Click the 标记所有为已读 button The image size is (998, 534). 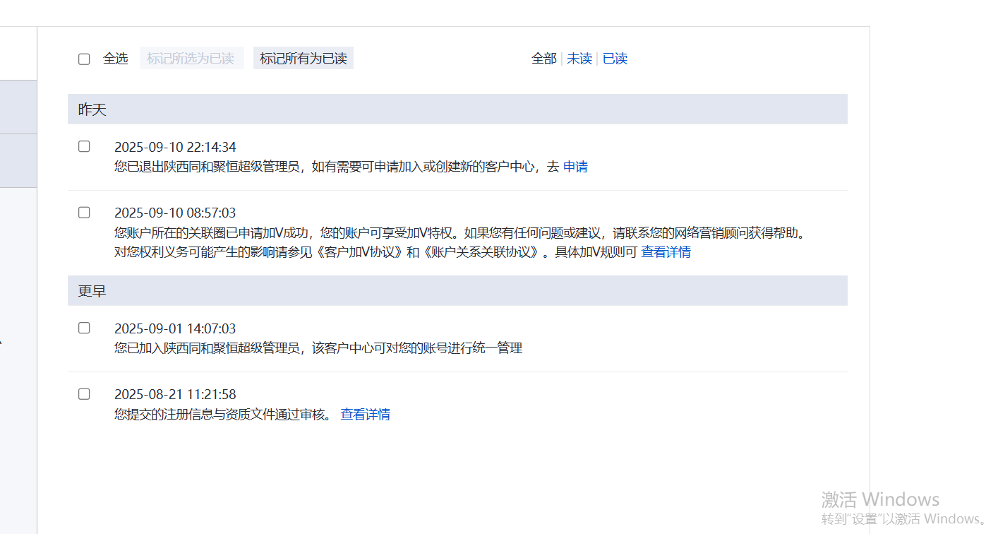coord(303,58)
